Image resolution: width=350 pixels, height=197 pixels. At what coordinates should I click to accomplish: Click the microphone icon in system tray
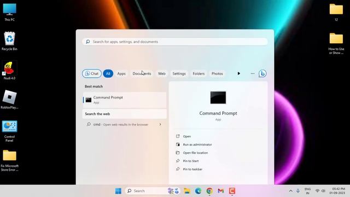[x=298, y=191]
